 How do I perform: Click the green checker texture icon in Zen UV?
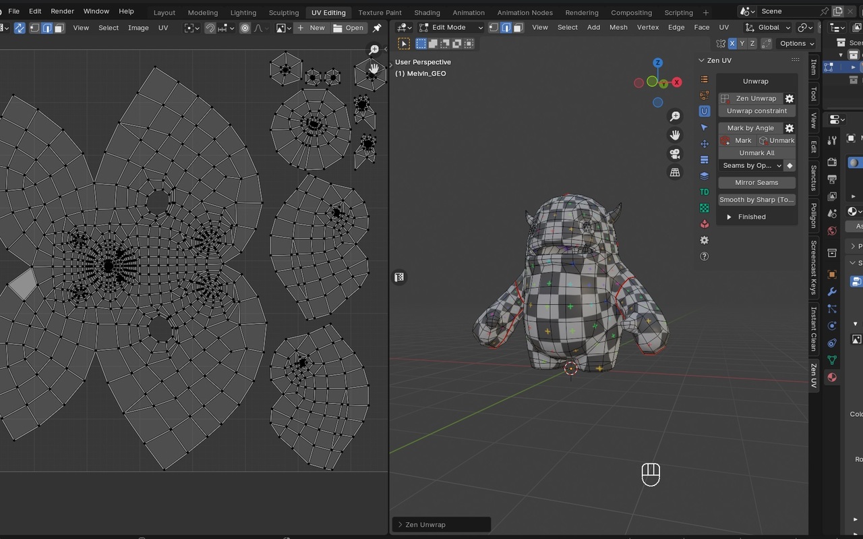705,208
